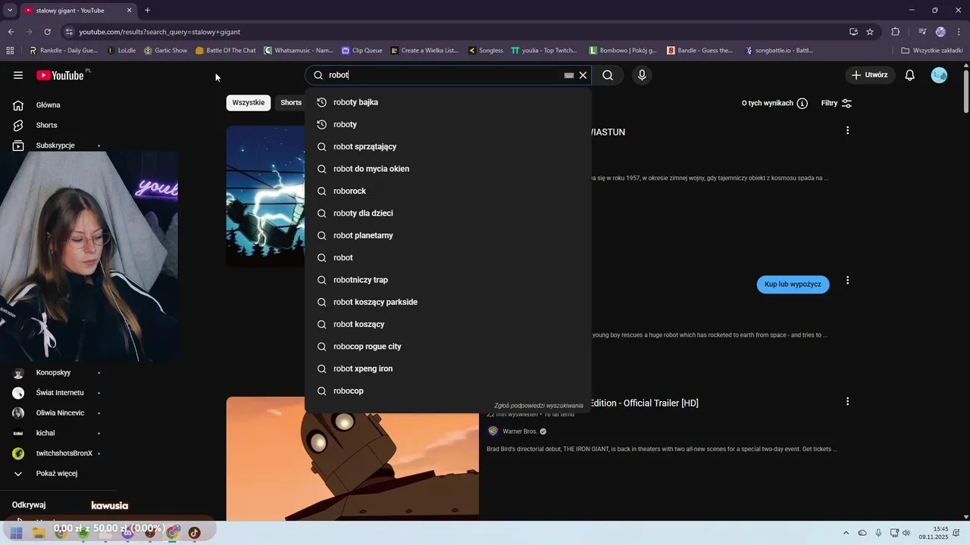Viewport: 970px width, 545px height.
Task: Open Gartic Show bookmark
Action: click(x=165, y=51)
